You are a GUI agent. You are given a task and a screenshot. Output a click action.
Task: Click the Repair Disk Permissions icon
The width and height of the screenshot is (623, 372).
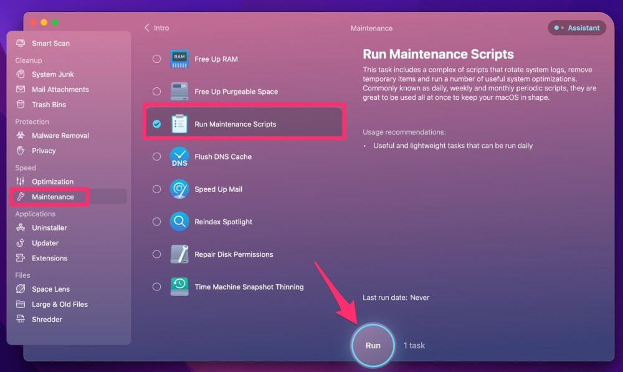[x=179, y=254]
